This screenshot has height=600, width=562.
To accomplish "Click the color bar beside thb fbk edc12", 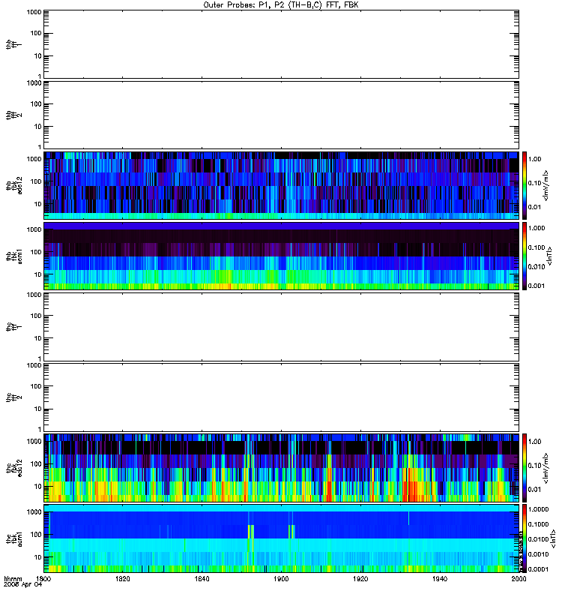I will click(525, 185).
